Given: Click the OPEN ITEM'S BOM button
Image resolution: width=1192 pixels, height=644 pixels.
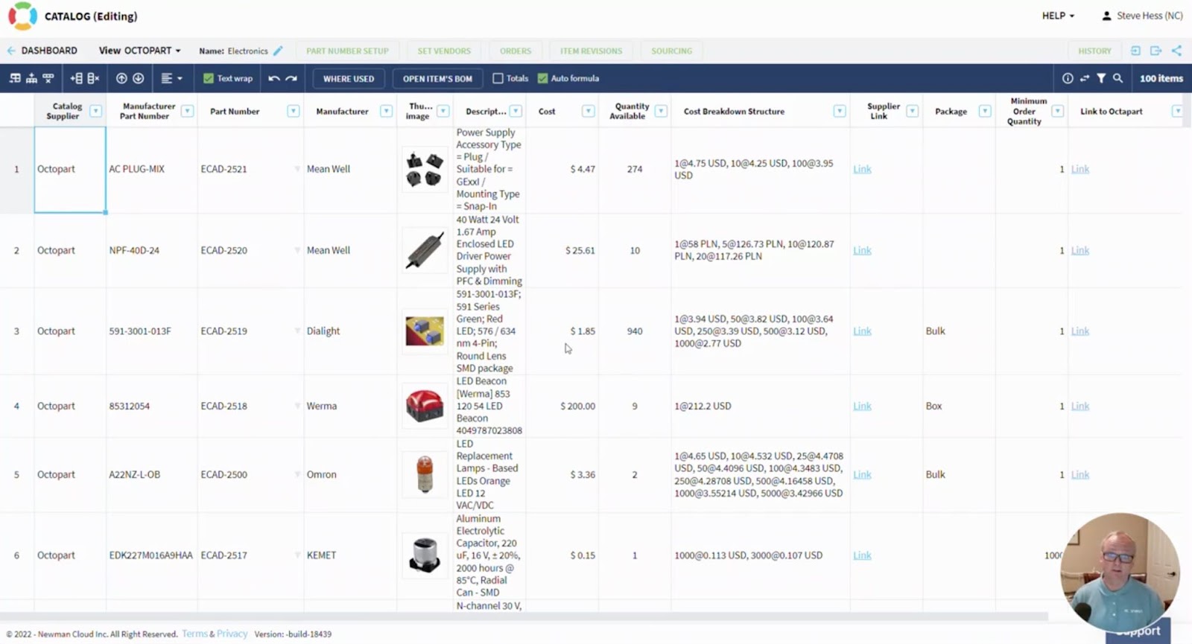Looking at the screenshot, I should point(437,78).
